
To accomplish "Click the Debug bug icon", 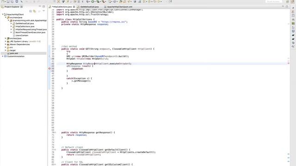I will pyautogui.click(x=87, y=1).
